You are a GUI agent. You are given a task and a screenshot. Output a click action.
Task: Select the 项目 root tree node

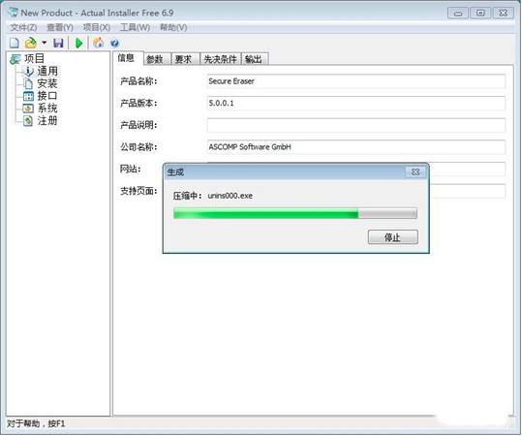point(34,59)
